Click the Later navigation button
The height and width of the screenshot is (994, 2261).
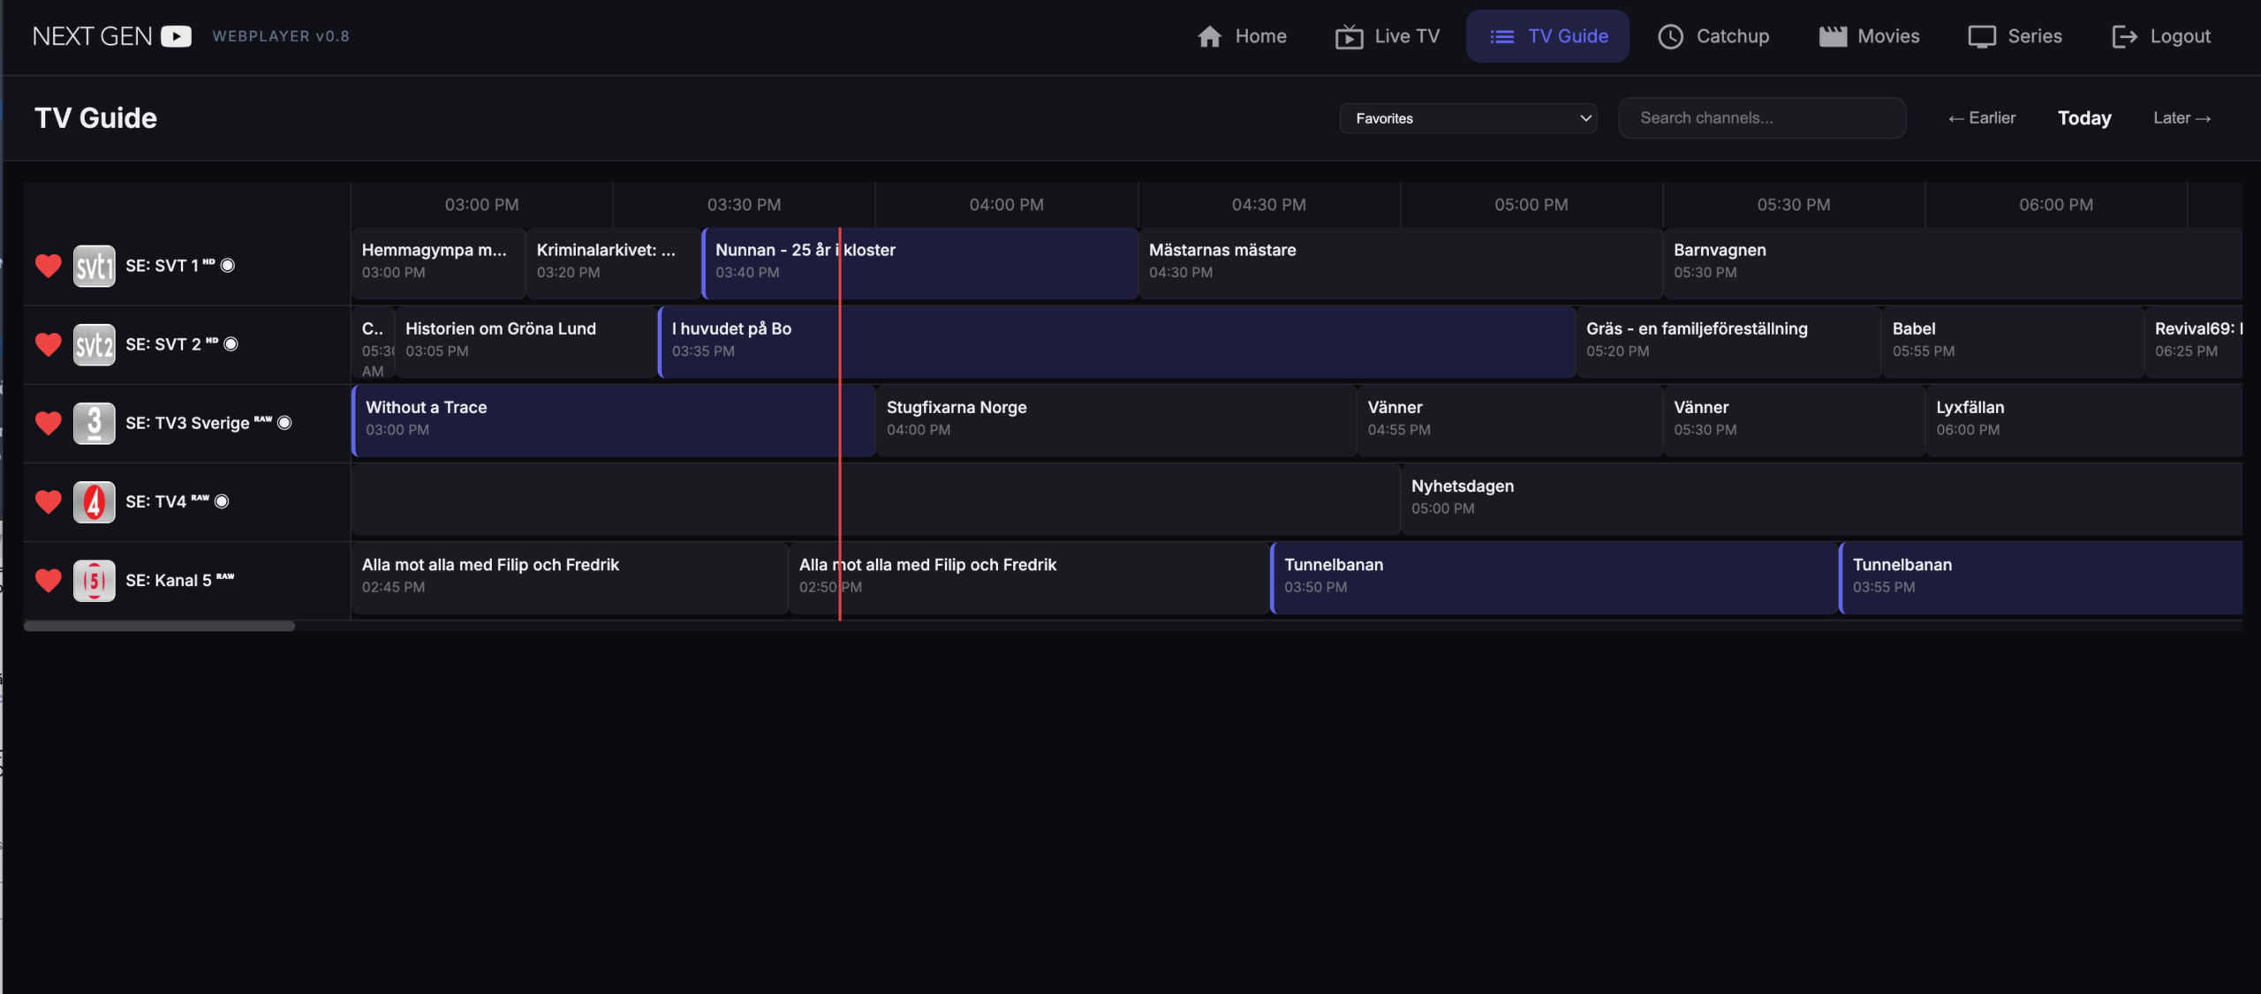click(2182, 118)
